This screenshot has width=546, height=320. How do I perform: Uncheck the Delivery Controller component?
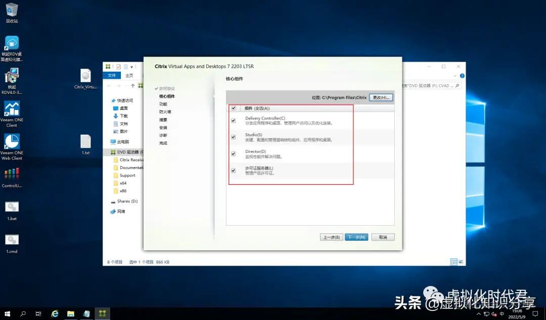click(x=233, y=120)
